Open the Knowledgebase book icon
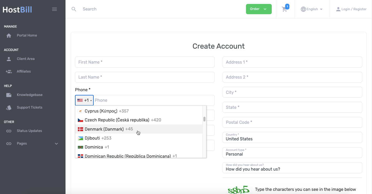 pos(9,95)
